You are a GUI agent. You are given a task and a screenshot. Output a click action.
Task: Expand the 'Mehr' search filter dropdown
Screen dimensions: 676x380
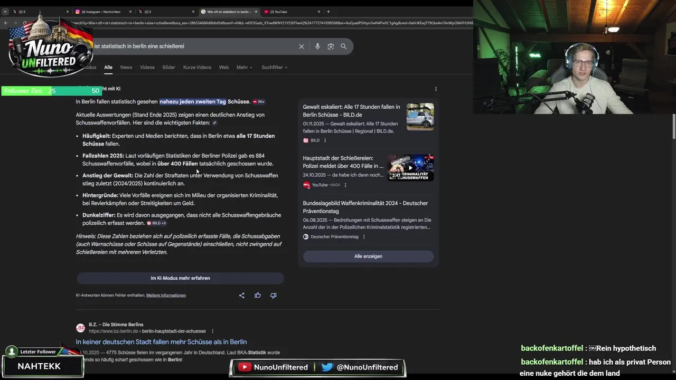tap(245, 68)
